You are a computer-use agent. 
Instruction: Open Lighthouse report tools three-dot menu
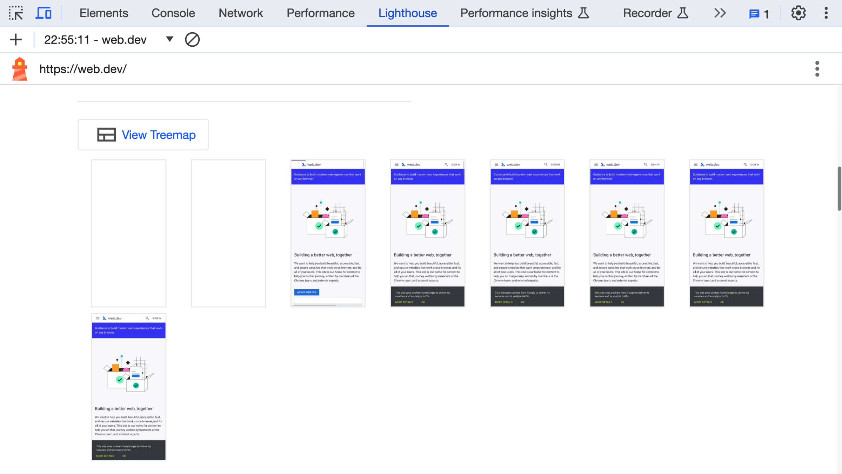click(817, 69)
